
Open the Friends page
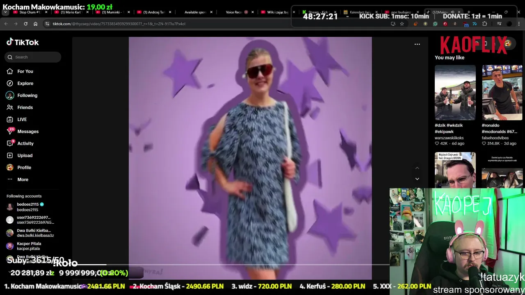click(x=25, y=107)
